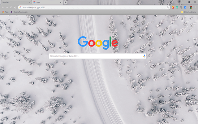Close the Chrome window

pos(195,2)
